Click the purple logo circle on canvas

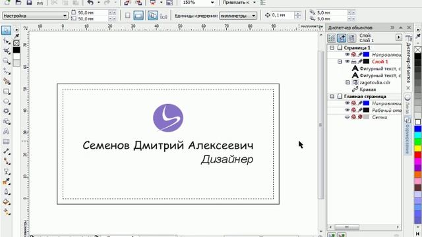[168, 118]
